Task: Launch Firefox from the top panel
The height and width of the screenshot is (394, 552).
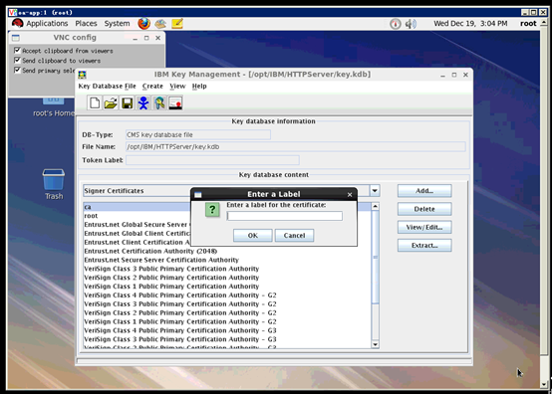Action: 143,24
